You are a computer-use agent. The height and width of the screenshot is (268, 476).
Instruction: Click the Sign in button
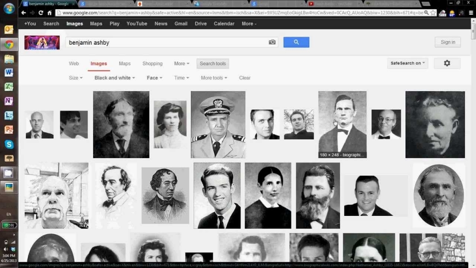[447, 42]
